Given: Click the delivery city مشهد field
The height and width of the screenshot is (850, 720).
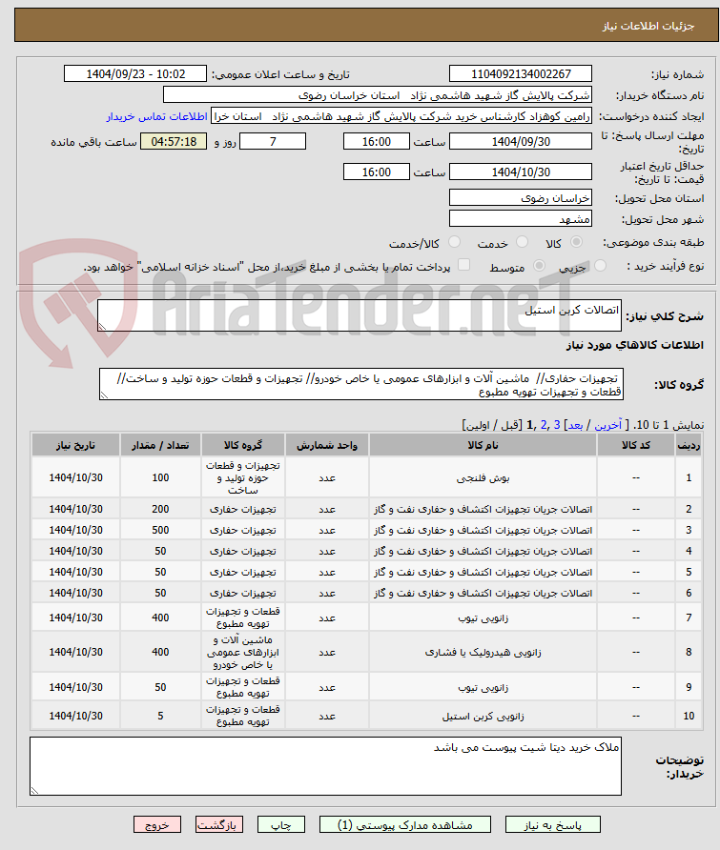Looking at the screenshot, I should 521,218.
